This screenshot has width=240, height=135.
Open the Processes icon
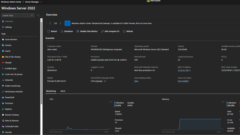(3, 103)
